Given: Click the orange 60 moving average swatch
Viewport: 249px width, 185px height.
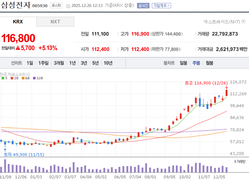Looking at the screenshot, I should pos(23,78).
